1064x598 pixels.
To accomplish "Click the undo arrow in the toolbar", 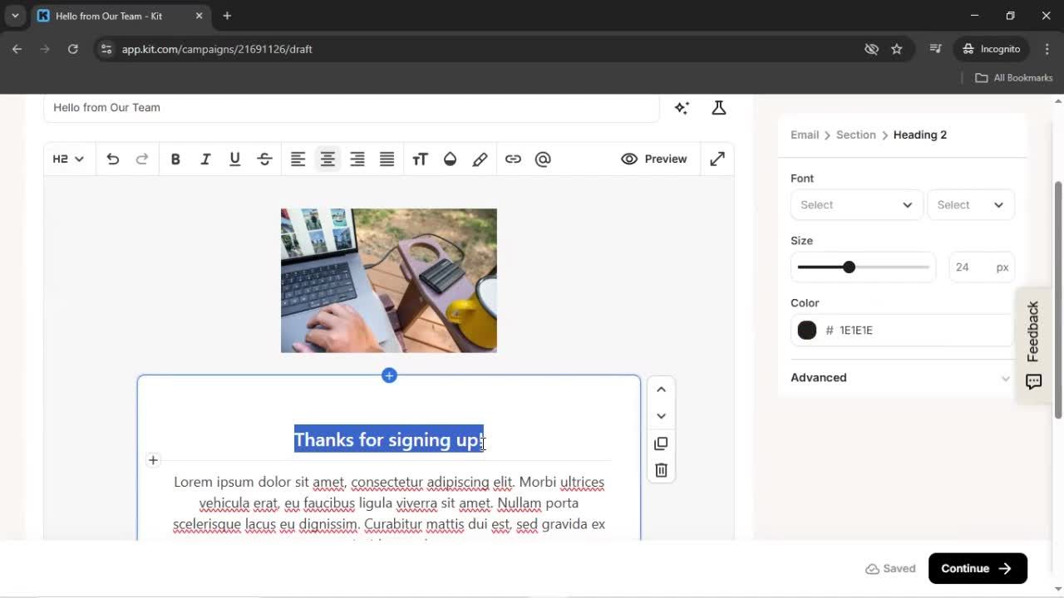I will [112, 159].
